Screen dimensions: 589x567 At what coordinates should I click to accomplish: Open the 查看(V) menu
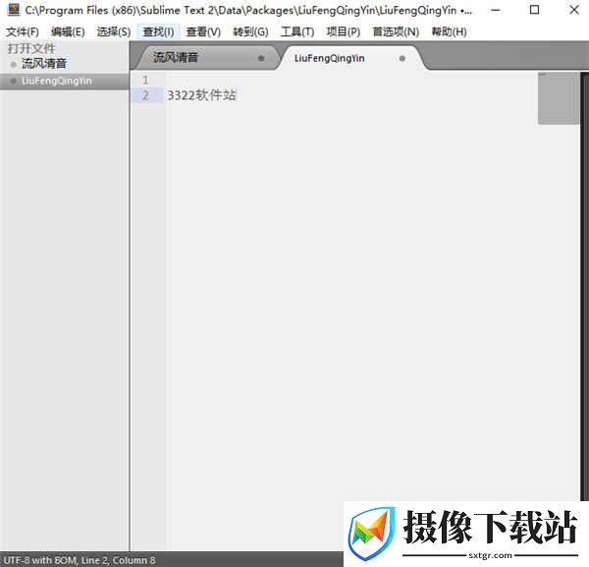pyautogui.click(x=203, y=32)
